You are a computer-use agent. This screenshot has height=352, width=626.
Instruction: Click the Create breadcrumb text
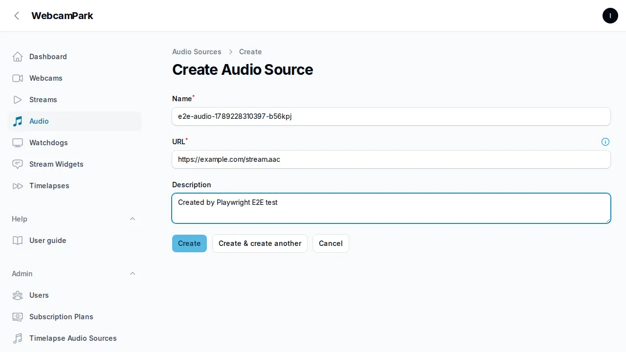click(250, 52)
